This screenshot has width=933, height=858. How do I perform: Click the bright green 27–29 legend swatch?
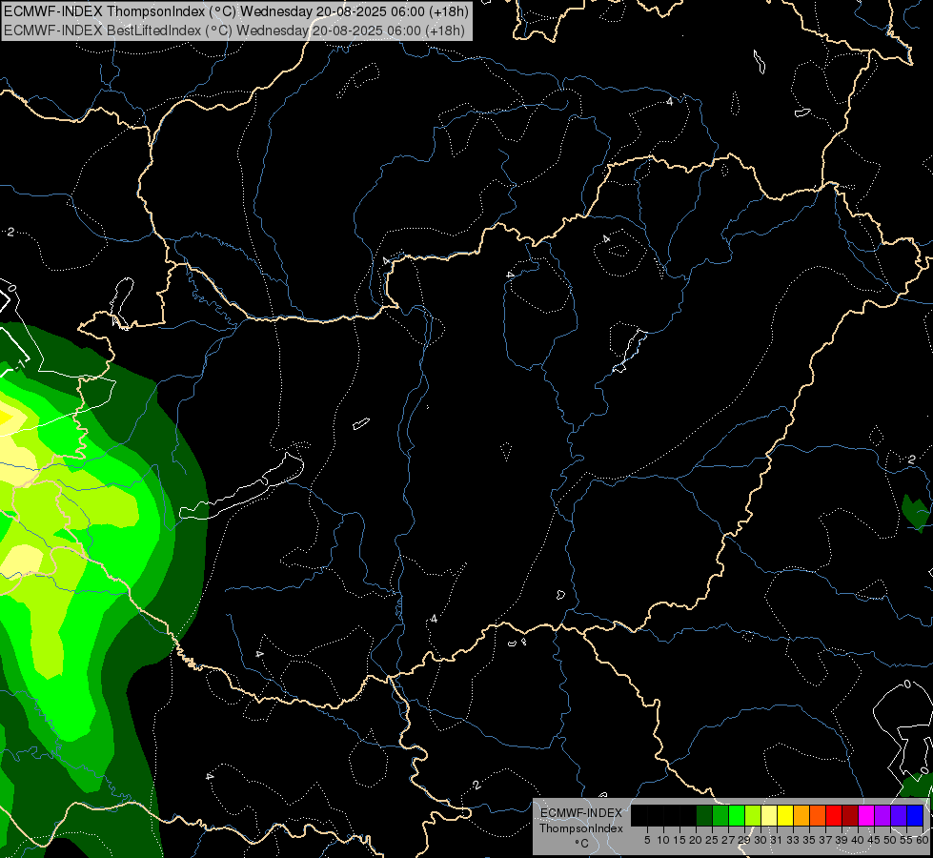[x=737, y=815]
